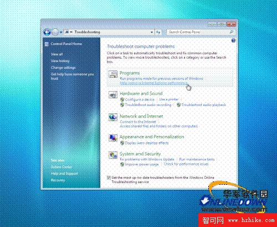Click the Use a printer link
Image resolution: width=277 pixels, height=227 pixels.
pyautogui.click(x=169, y=99)
